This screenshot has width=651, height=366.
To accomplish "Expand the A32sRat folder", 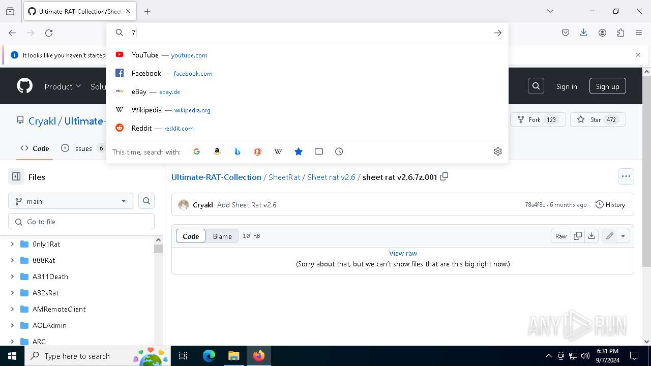I will (x=12, y=293).
